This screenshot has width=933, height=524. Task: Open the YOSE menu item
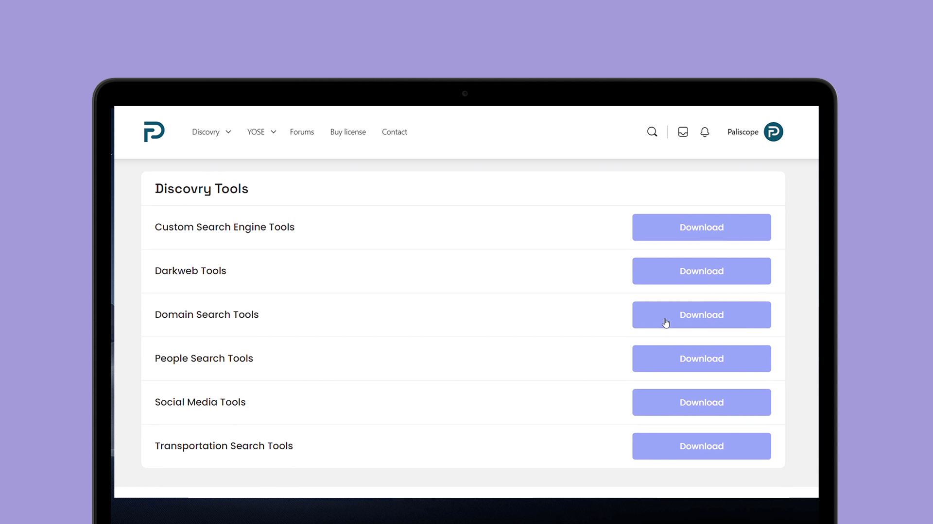[x=256, y=132]
